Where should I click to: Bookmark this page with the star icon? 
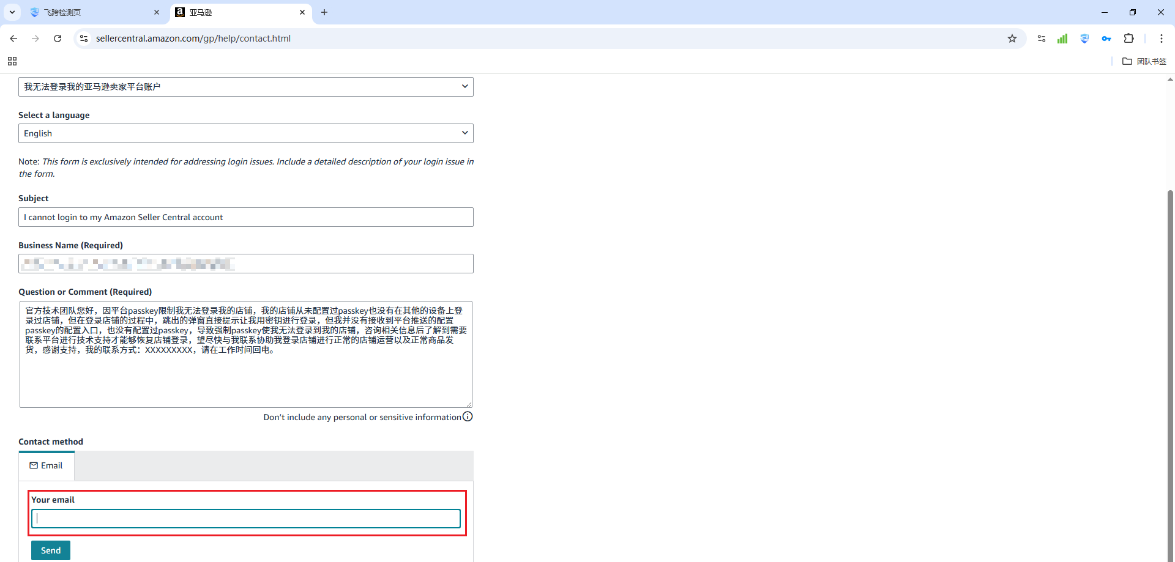pos(1012,39)
